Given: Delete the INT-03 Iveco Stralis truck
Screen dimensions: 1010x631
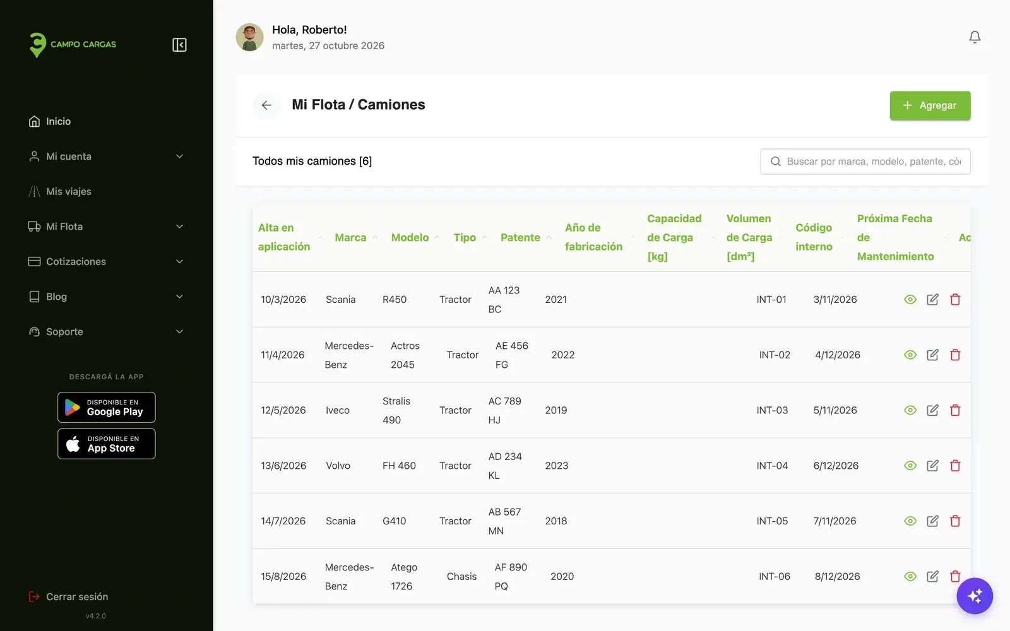Looking at the screenshot, I should tap(955, 411).
